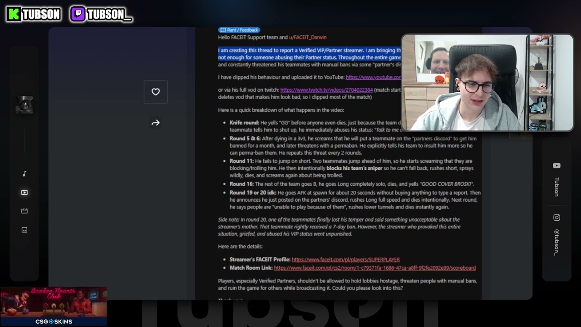
Task: Click the "Round 11:" bullet heading
Action: [x=241, y=161]
